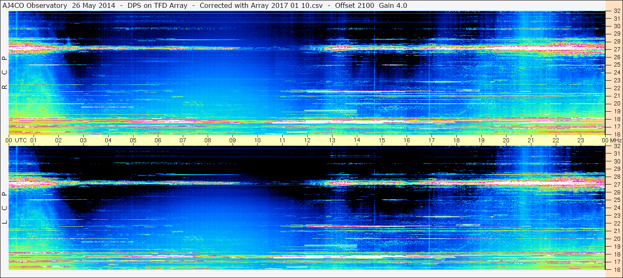Screen dimensions: 623x278
Task: Click the DPS on TFD Array label
Action: tap(158, 5)
